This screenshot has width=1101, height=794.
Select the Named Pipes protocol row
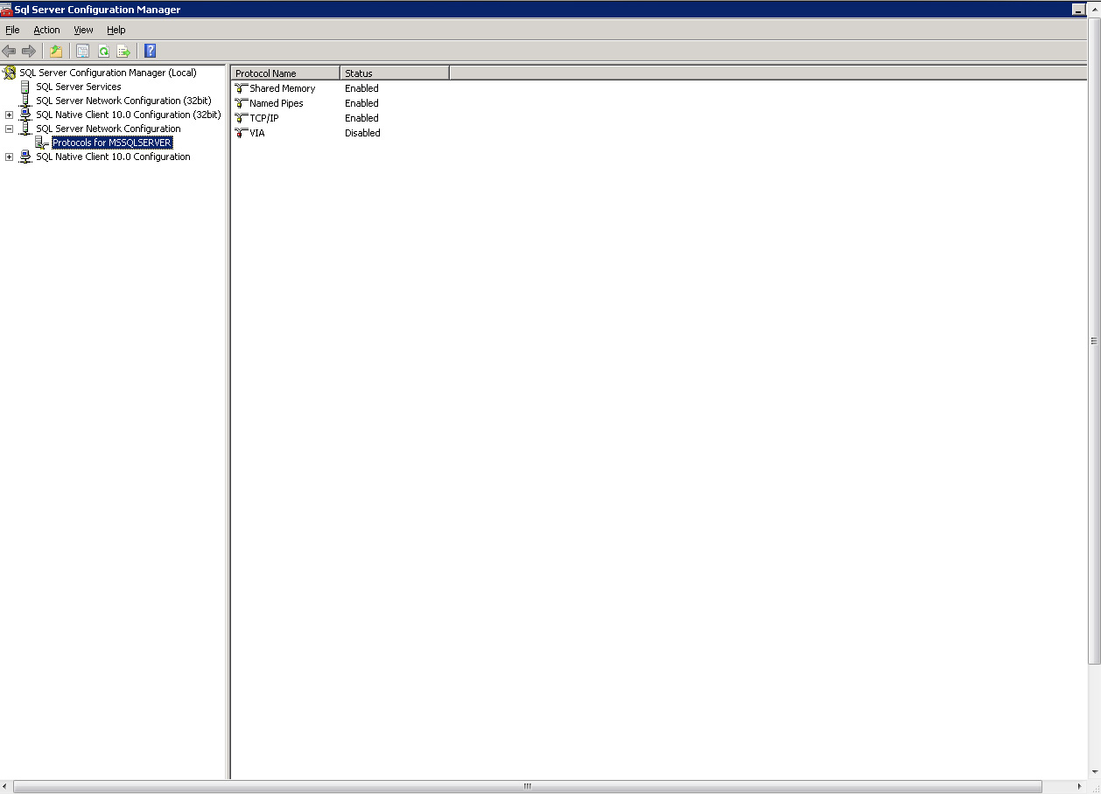click(x=277, y=103)
